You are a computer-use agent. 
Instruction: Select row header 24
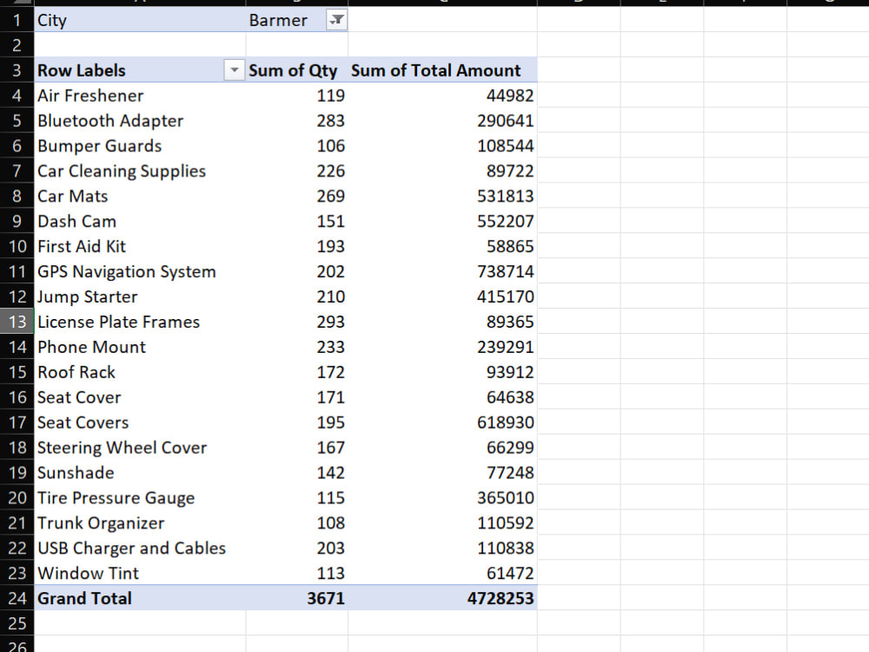(x=17, y=598)
